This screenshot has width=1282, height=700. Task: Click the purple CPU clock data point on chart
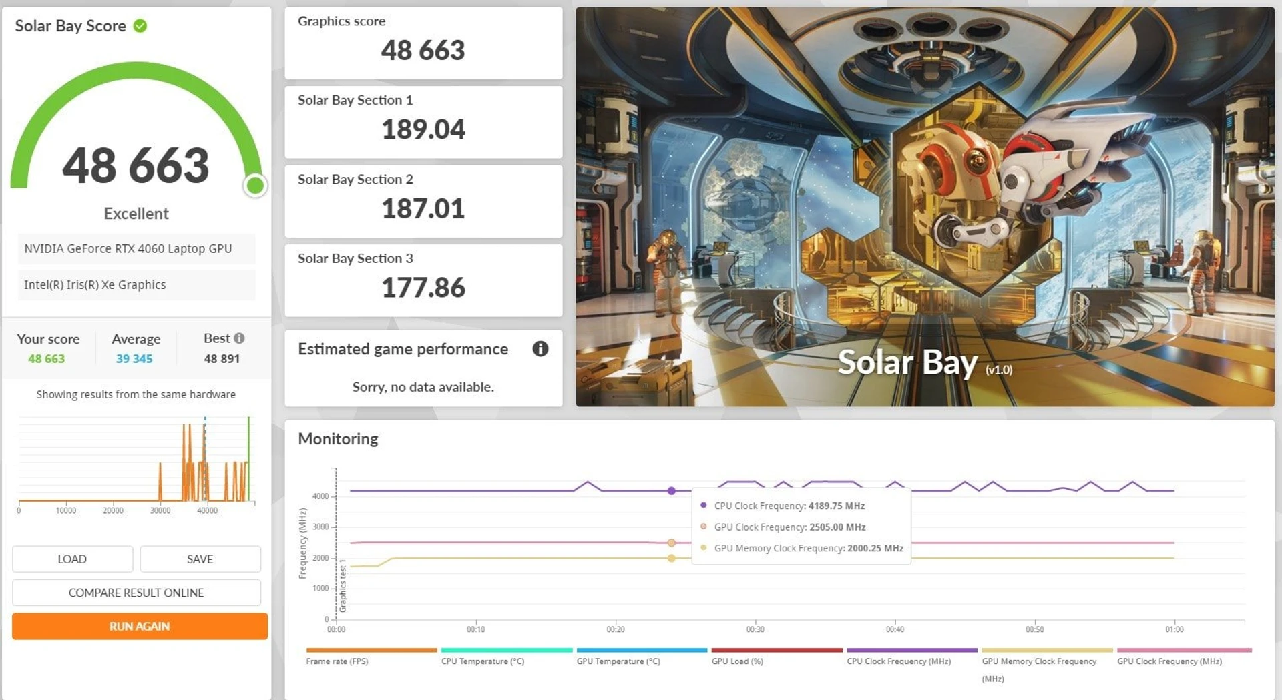point(672,491)
